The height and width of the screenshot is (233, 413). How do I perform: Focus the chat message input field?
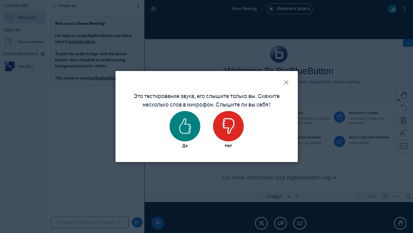(90, 222)
